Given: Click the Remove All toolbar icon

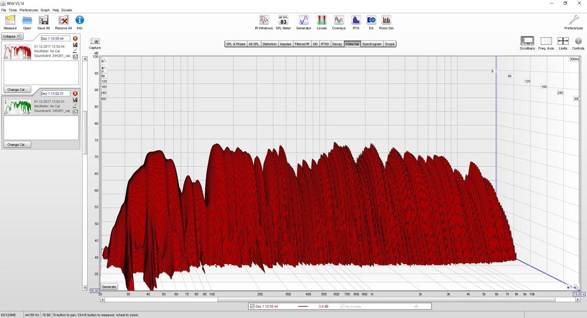Looking at the screenshot, I should coord(63,20).
